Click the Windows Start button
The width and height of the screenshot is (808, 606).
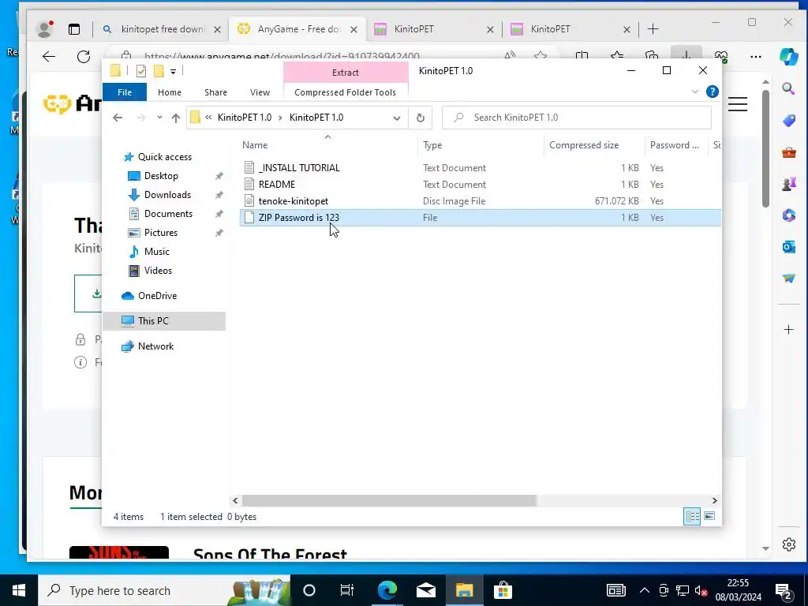19,590
